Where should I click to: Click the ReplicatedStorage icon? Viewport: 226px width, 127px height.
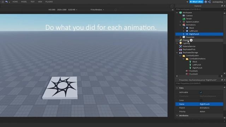coord(180,53)
